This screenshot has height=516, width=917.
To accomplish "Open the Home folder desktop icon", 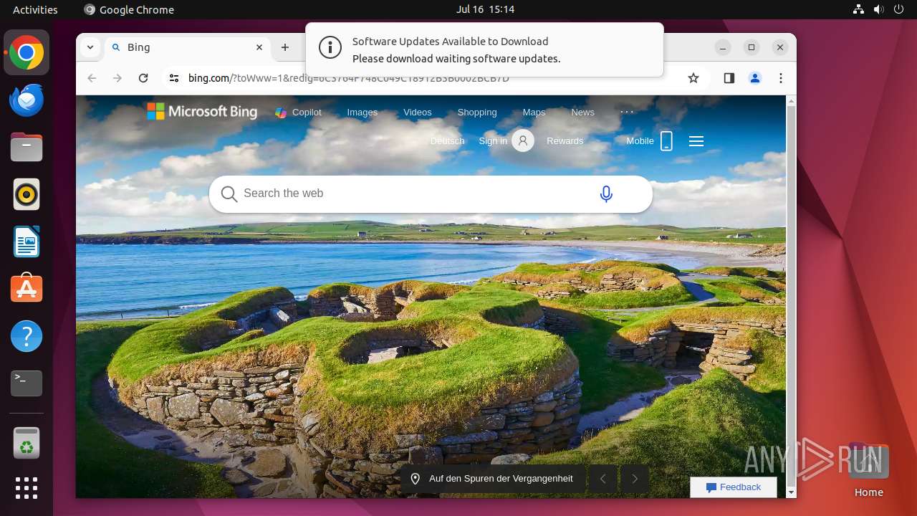I will [868, 471].
